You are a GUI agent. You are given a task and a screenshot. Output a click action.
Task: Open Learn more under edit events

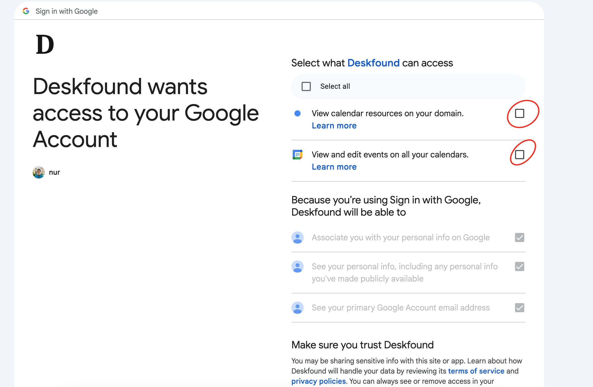pyautogui.click(x=334, y=167)
